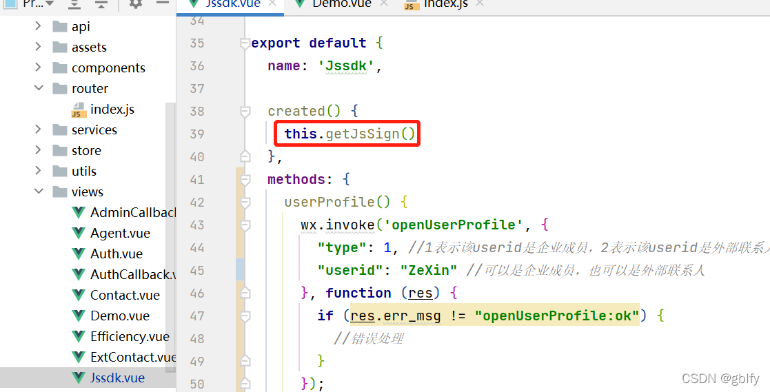Open Efficiency.vue in project tree

(x=130, y=336)
